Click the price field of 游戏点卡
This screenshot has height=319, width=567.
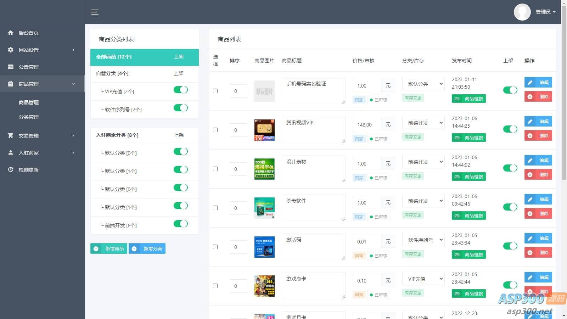tap(366, 281)
